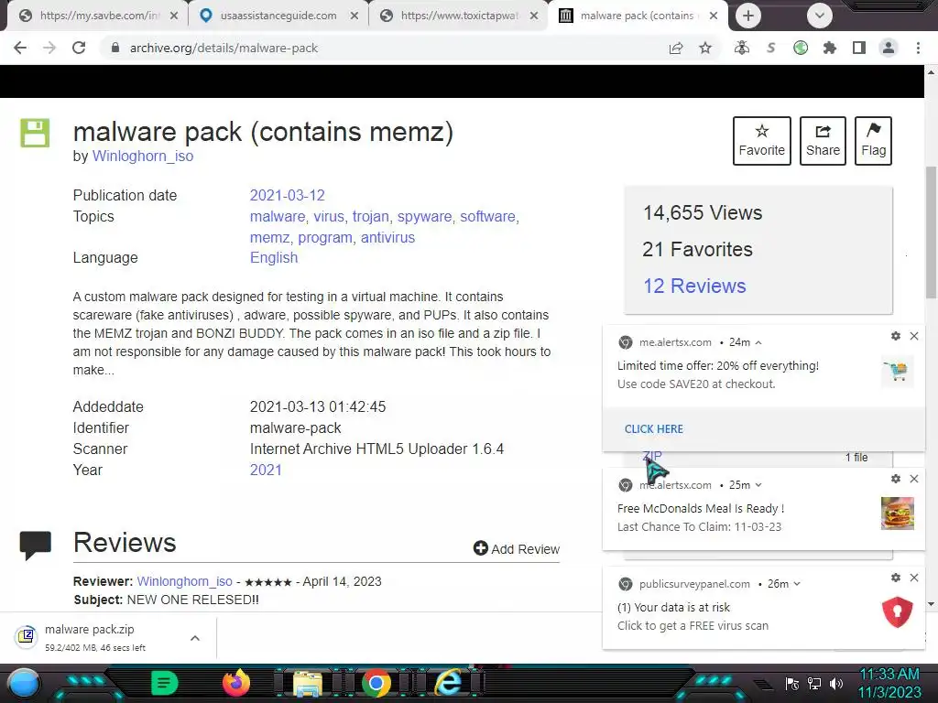Open the memz topic link

click(x=270, y=237)
